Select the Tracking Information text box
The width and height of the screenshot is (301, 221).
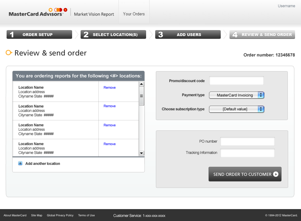(247, 153)
